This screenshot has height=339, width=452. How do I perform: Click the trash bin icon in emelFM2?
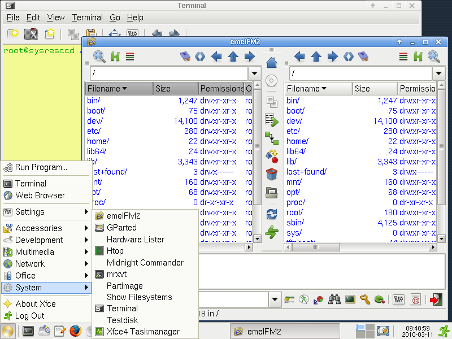click(x=272, y=173)
